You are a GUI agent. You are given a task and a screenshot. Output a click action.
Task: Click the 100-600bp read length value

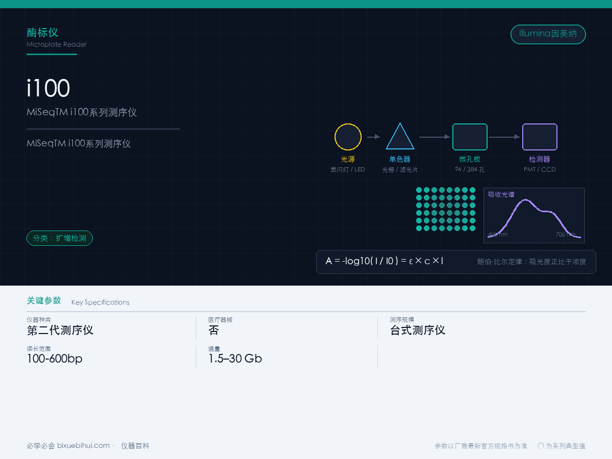point(55,359)
